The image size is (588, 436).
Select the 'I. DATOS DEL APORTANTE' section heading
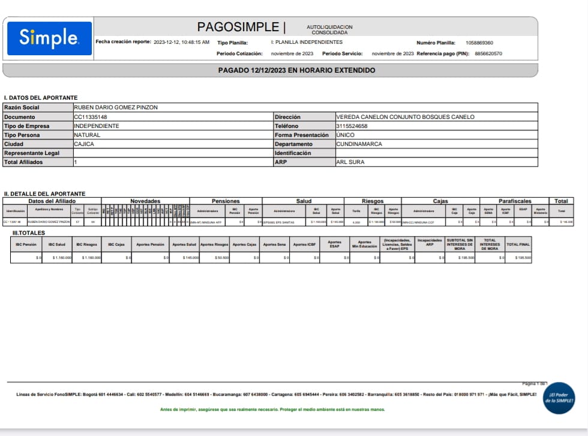click(41, 98)
